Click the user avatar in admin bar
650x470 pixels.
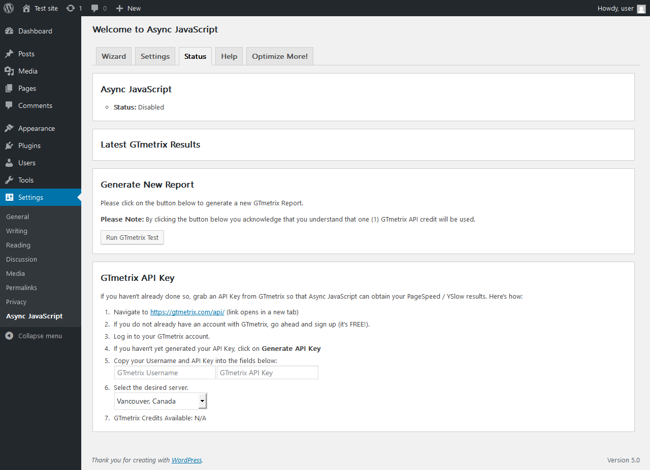tap(641, 9)
